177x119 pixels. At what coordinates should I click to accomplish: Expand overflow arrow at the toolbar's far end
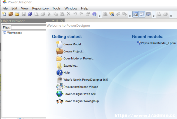(171, 16)
